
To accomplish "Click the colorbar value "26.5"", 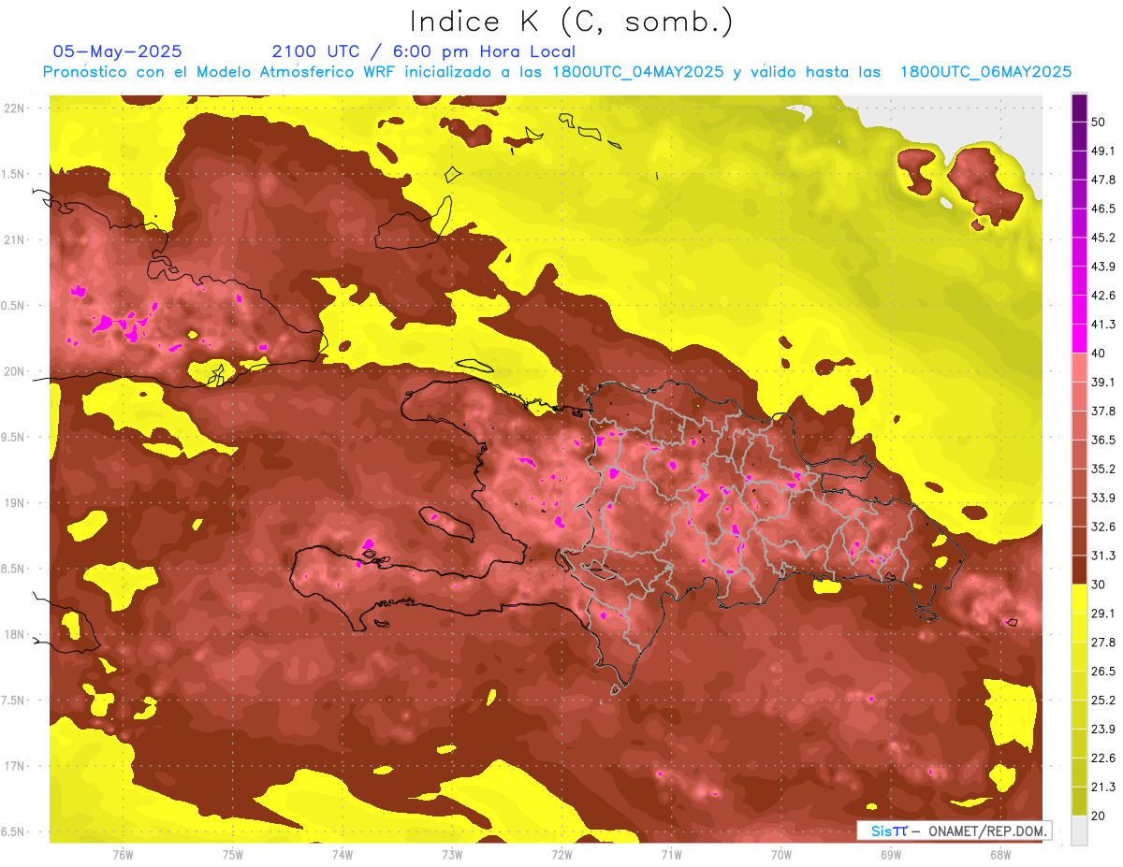I will 1102,672.
